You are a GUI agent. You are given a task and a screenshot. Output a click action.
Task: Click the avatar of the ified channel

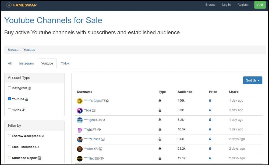[80, 159]
